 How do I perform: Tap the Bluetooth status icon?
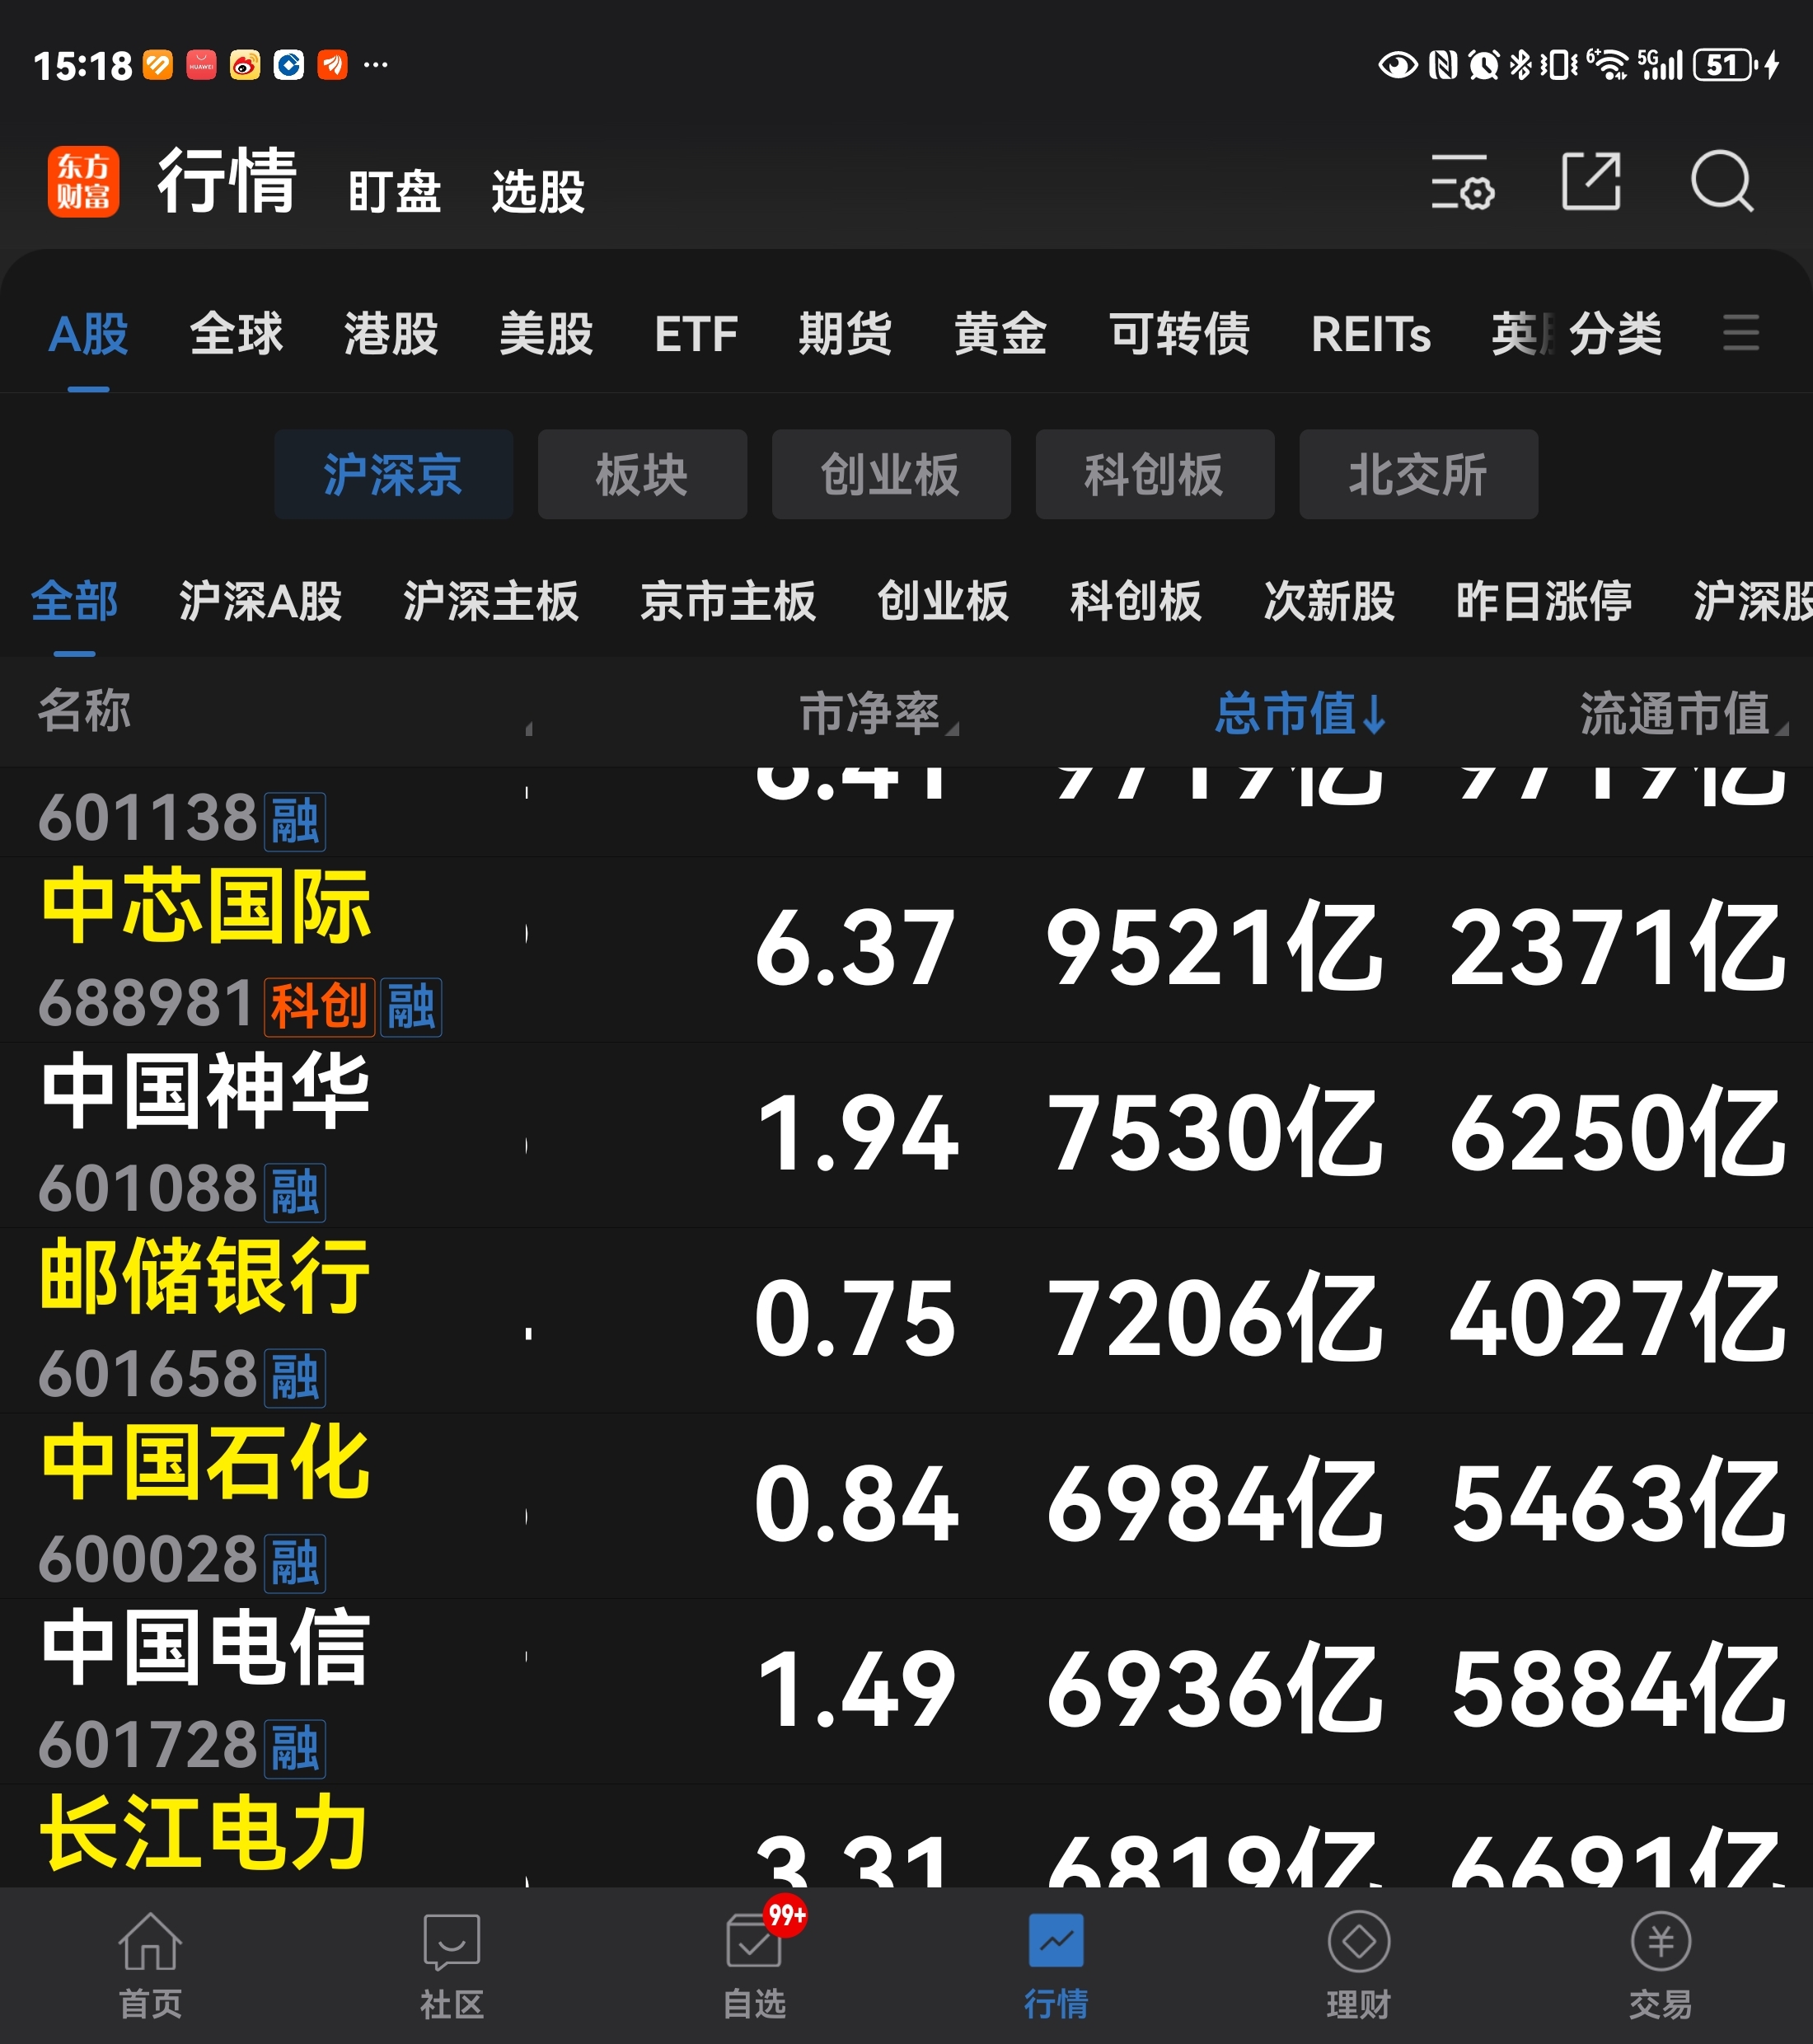pyautogui.click(x=1520, y=66)
